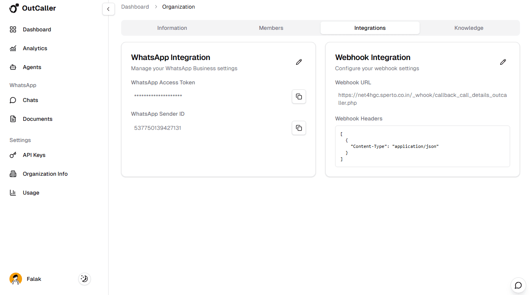Open the chat support bubble

coord(518,285)
